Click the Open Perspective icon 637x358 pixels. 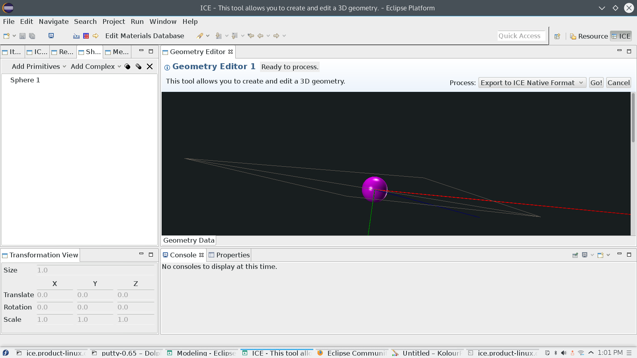point(557,36)
